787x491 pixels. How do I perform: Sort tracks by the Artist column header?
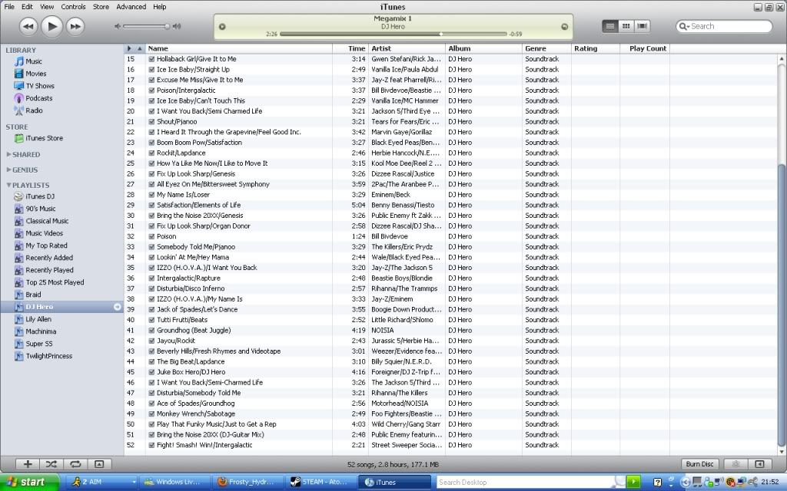click(x=407, y=48)
